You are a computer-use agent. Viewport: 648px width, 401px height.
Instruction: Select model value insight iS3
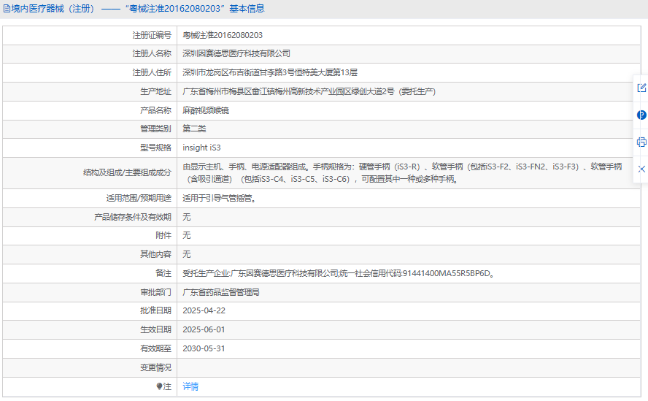pos(201,148)
